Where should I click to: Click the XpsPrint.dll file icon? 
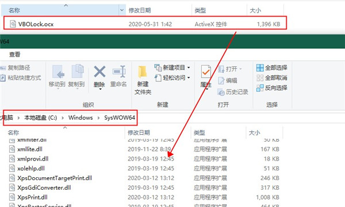pyautogui.click(x=12, y=197)
